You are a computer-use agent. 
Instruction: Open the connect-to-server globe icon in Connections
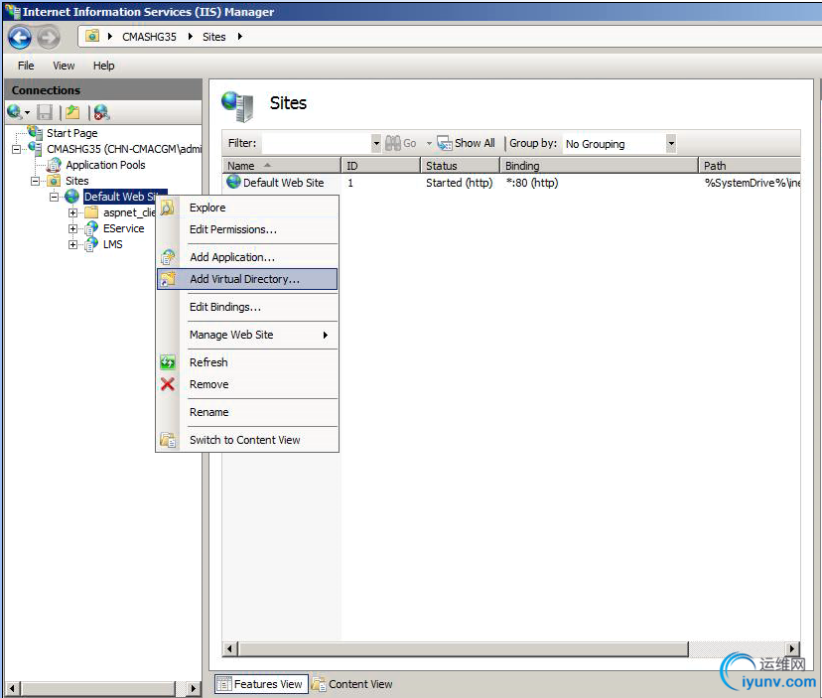click(14, 112)
